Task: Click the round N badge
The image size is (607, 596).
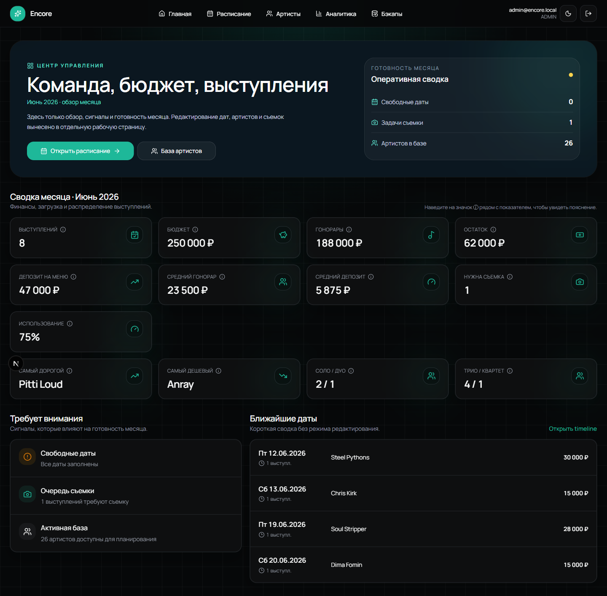Action: click(x=16, y=363)
